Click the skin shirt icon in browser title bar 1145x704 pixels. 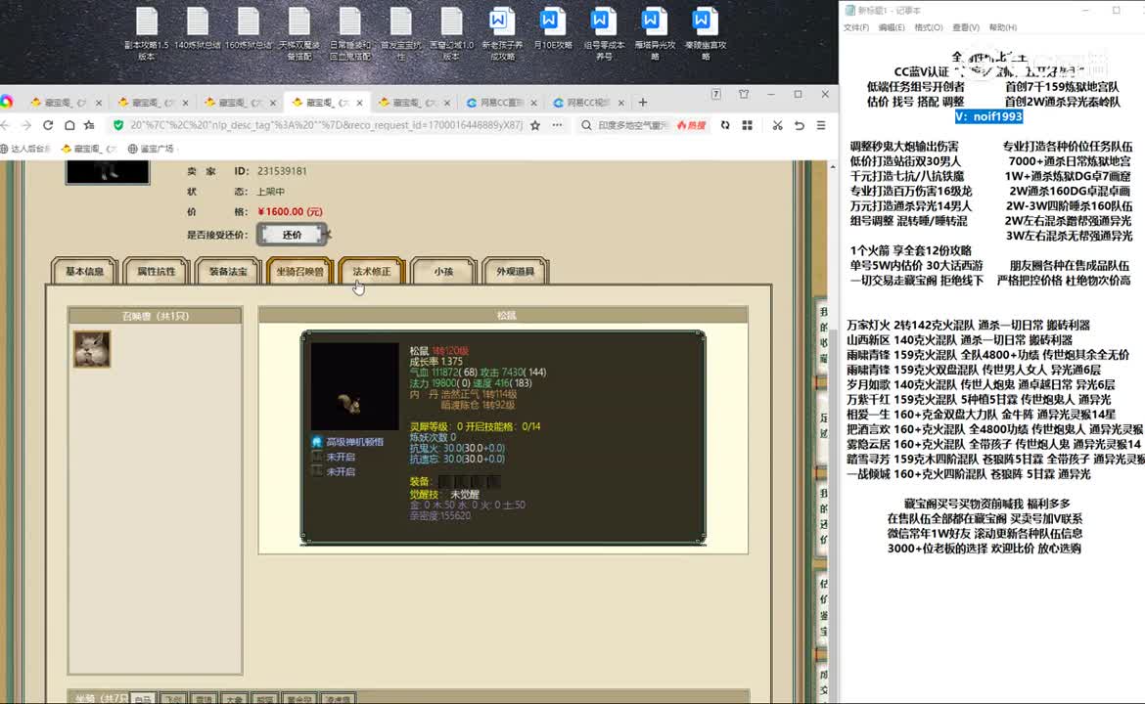(x=744, y=94)
